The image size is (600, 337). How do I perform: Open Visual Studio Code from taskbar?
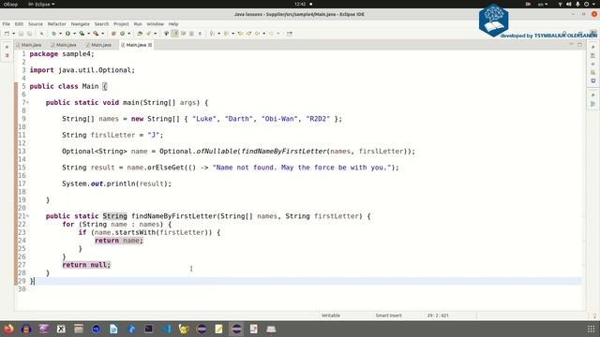(x=167, y=329)
